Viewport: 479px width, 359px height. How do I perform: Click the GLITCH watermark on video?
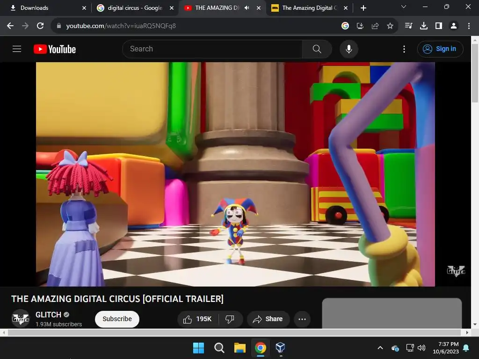click(456, 271)
